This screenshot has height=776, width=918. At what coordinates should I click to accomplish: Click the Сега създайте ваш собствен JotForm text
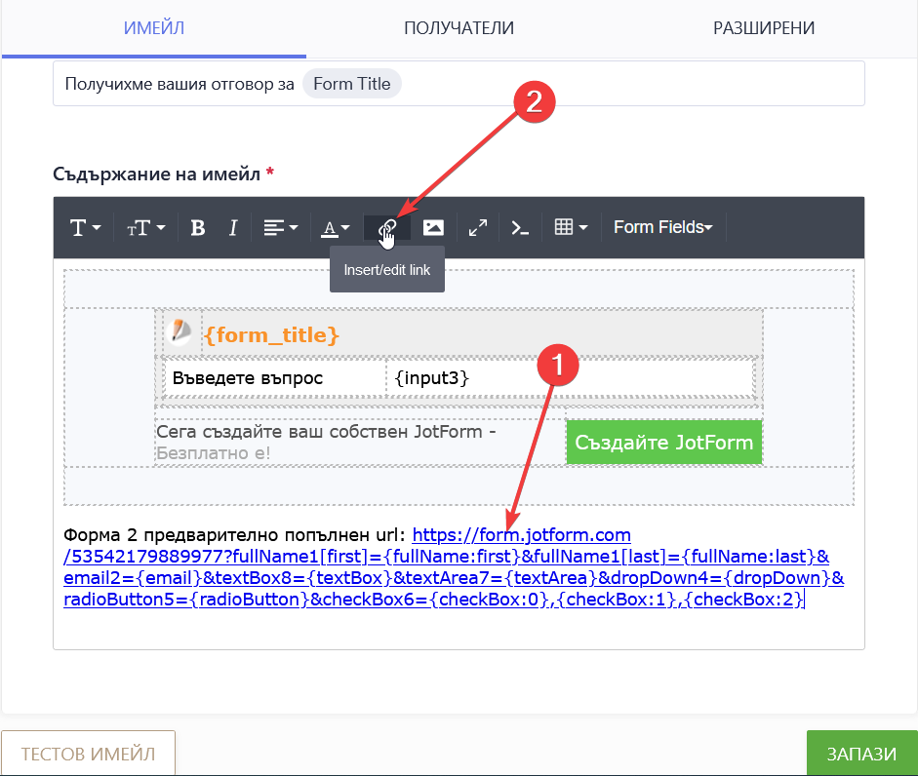[326, 432]
